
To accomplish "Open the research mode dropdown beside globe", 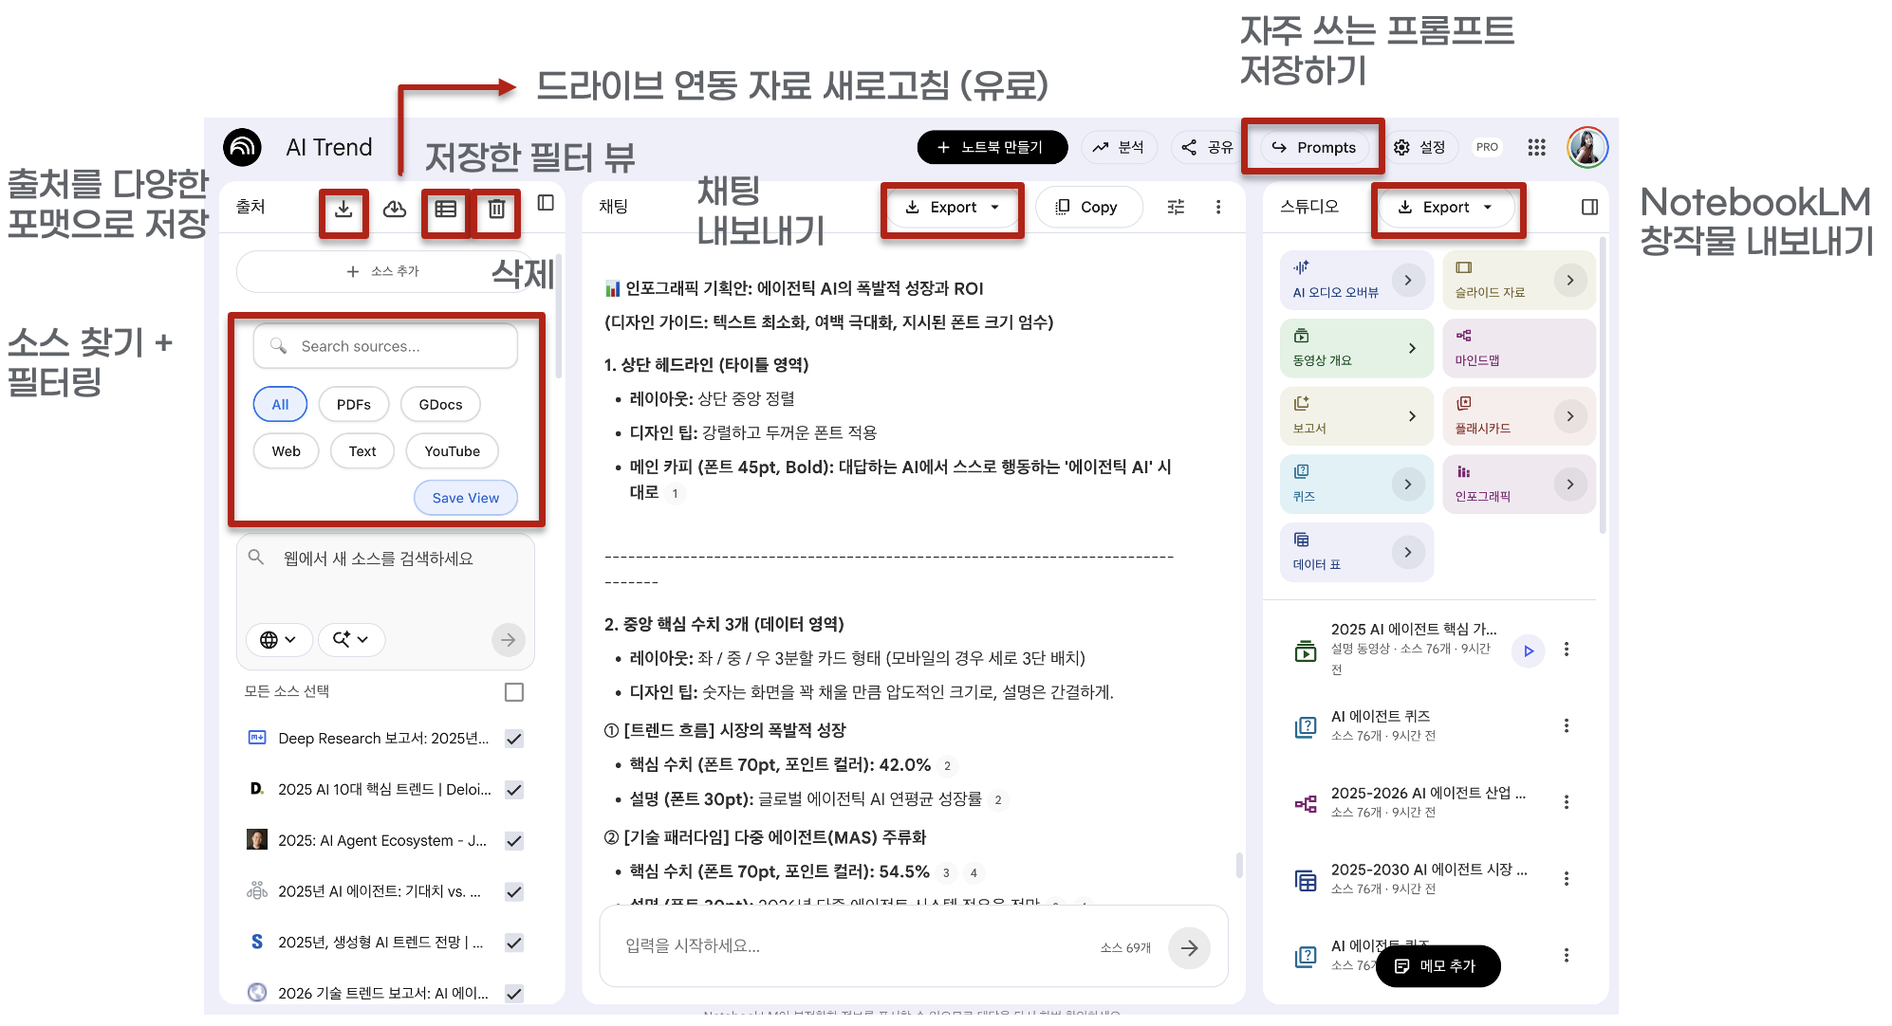I will coord(351,640).
